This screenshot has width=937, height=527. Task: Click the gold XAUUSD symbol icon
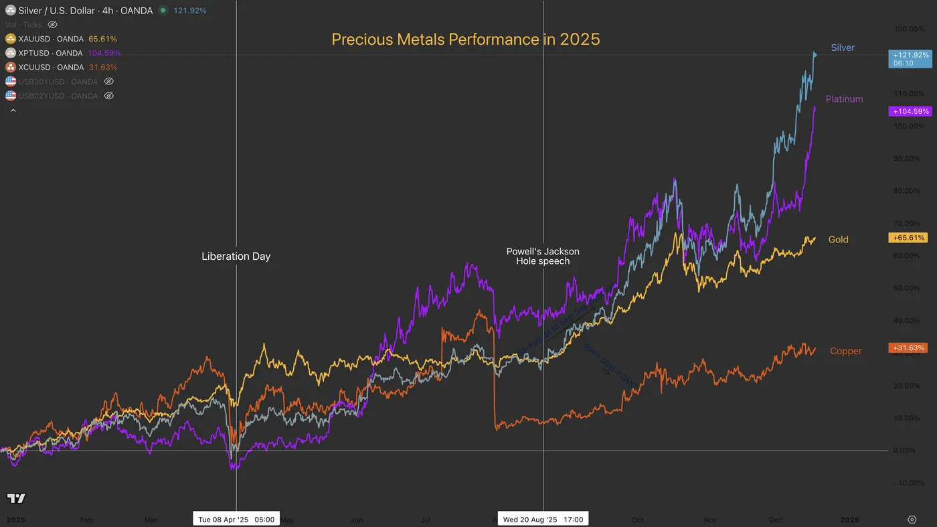click(11, 39)
